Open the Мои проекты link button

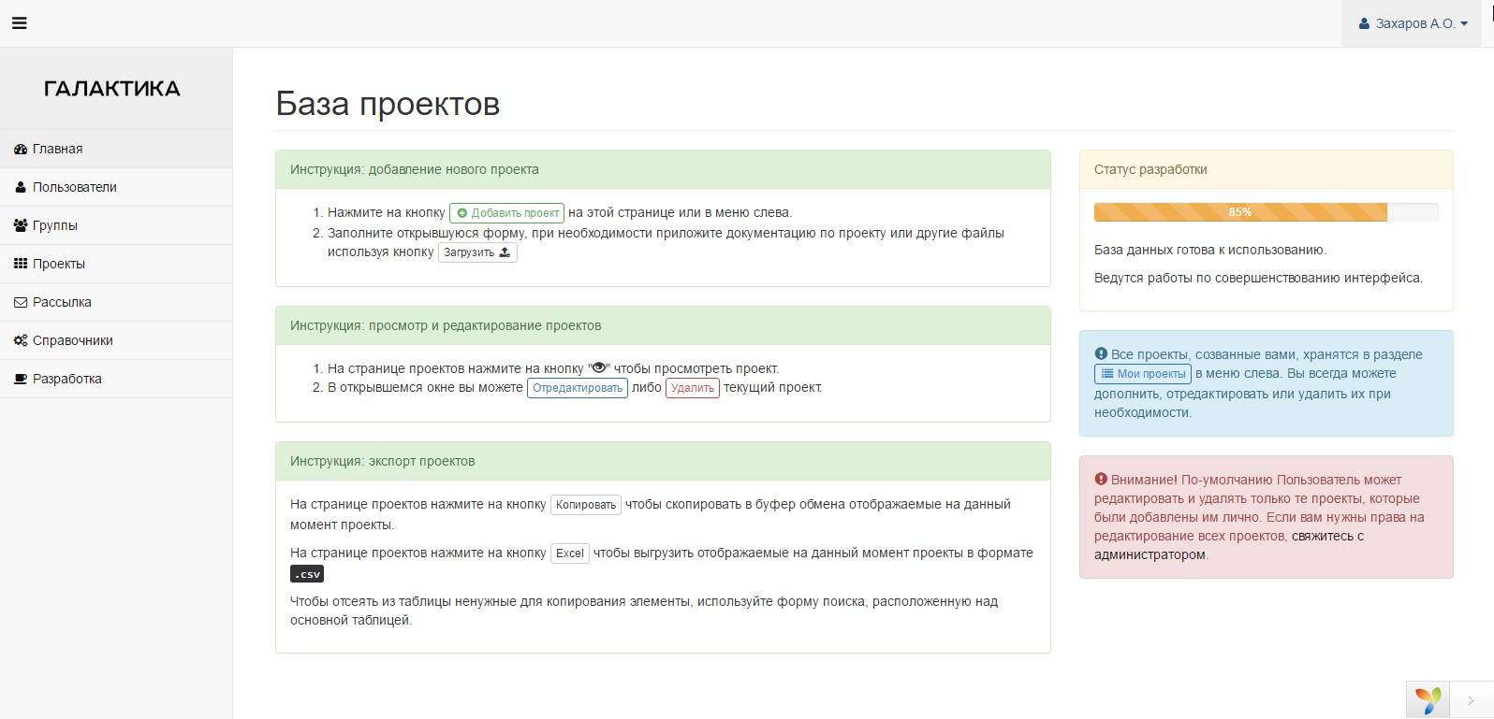coord(1143,374)
